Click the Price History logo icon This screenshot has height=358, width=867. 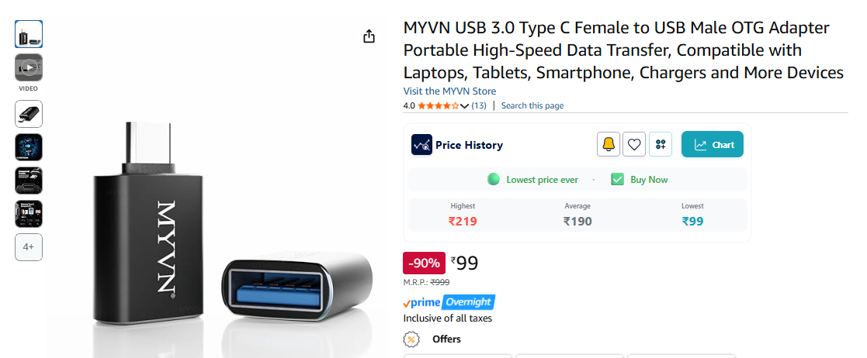pos(422,145)
